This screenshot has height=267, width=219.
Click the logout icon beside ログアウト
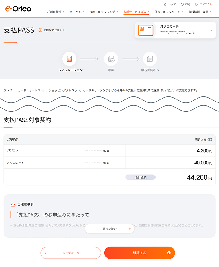tap(197, 4)
